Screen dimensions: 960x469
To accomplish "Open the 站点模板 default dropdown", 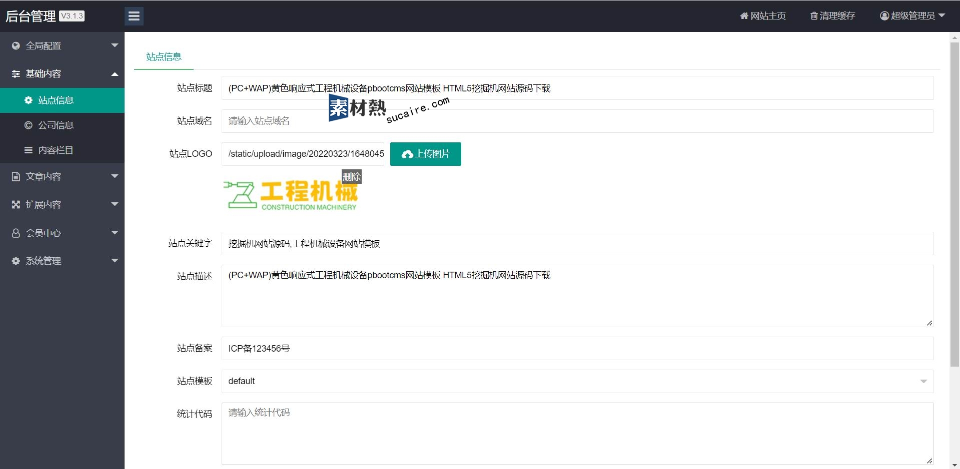I will 577,381.
